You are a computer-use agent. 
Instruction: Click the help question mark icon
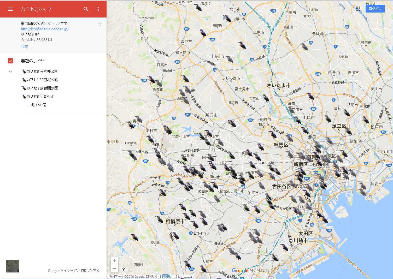(x=124, y=269)
